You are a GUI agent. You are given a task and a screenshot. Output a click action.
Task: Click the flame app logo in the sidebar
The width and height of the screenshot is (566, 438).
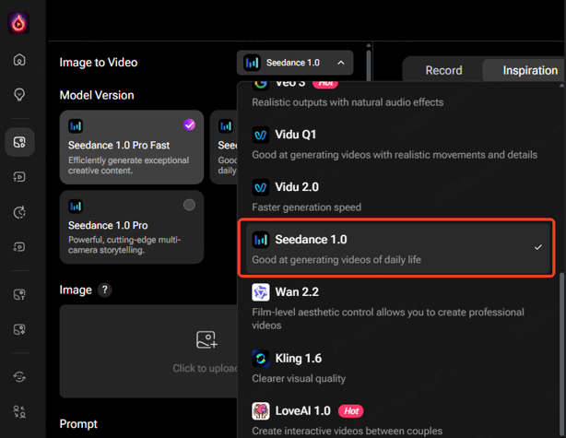(18, 23)
